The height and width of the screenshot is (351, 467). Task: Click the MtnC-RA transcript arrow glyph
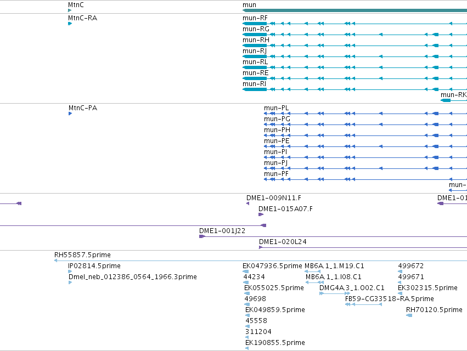pyautogui.click(x=70, y=24)
